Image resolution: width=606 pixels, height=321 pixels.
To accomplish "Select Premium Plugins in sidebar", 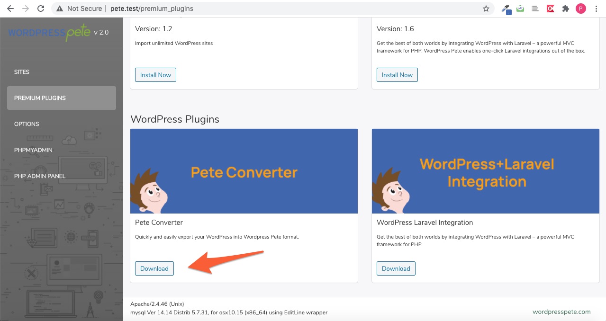I will pos(62,98).
